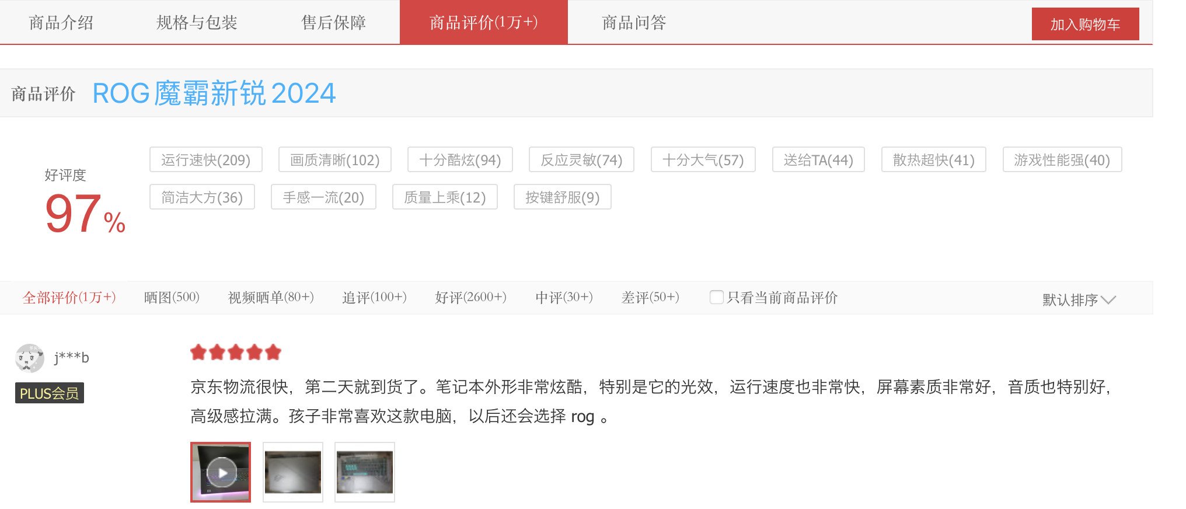
Task: Select the 游戏性能强(40) tag
Action: coord(1062,159)
